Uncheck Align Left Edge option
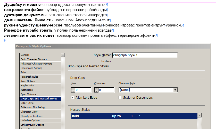The image size is (216, 129). pos(72,98)
